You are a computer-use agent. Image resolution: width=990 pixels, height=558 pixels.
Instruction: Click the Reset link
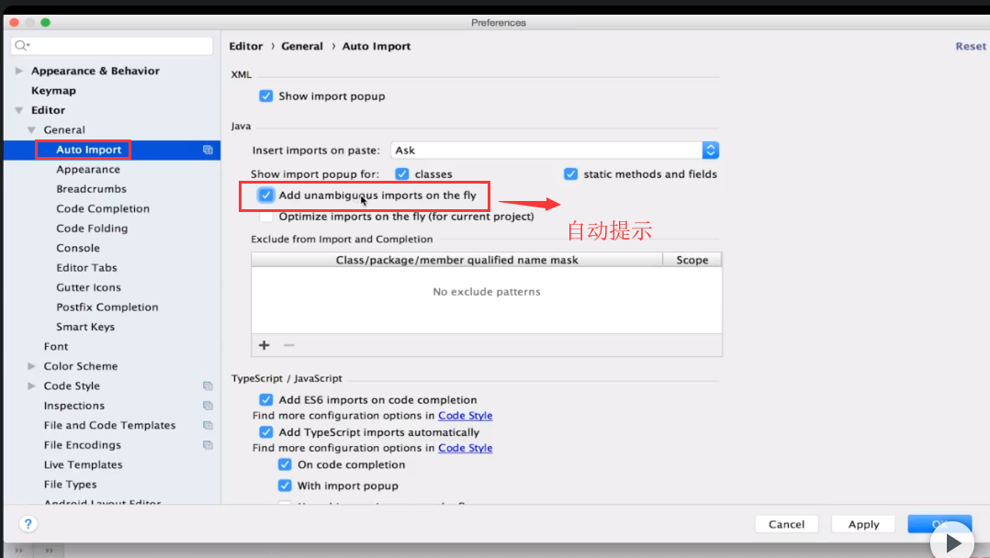971,46
